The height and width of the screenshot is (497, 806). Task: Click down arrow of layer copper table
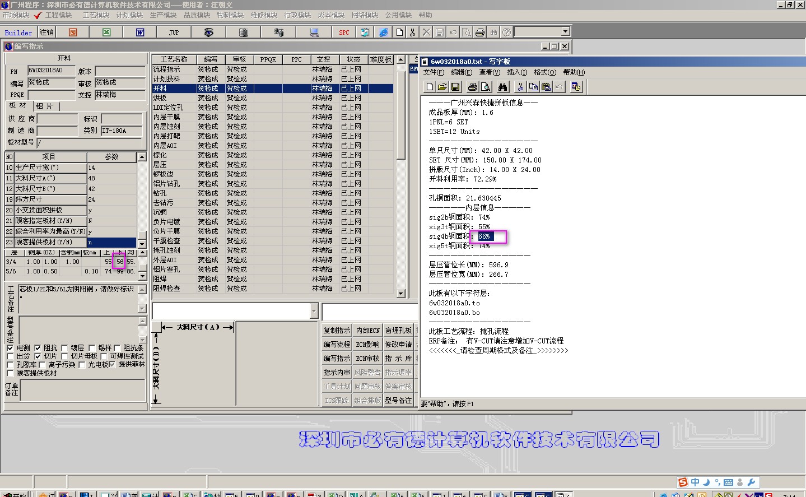(142, 276)
